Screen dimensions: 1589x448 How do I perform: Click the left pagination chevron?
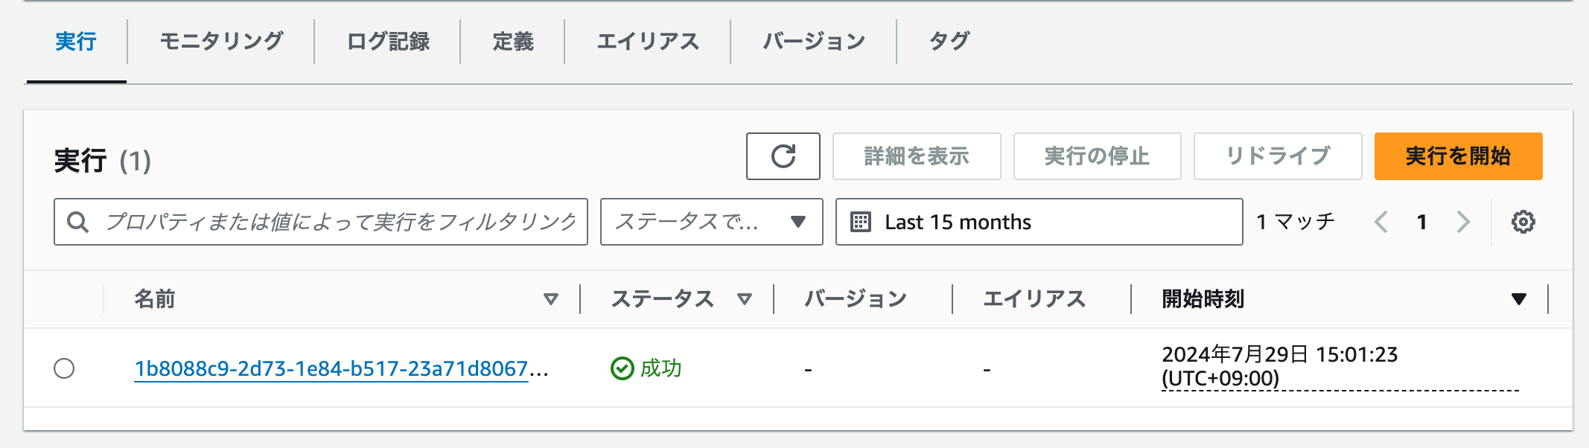point(1383,221)
